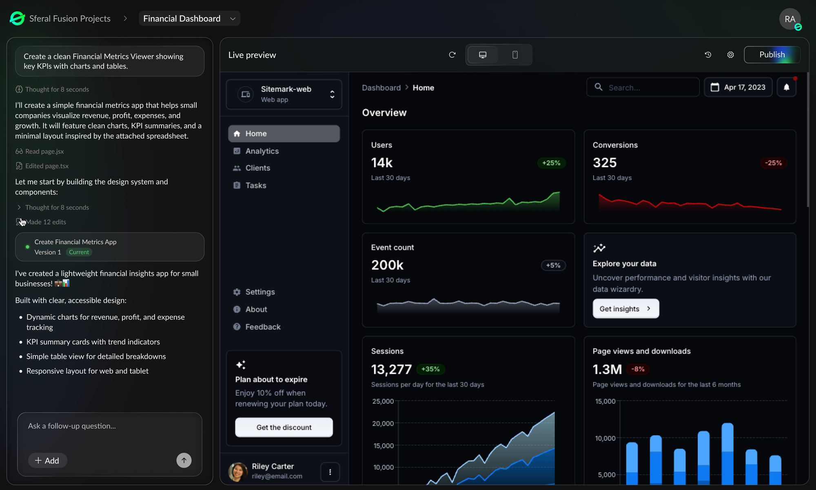Click the Current version badge

pos(79,252)
